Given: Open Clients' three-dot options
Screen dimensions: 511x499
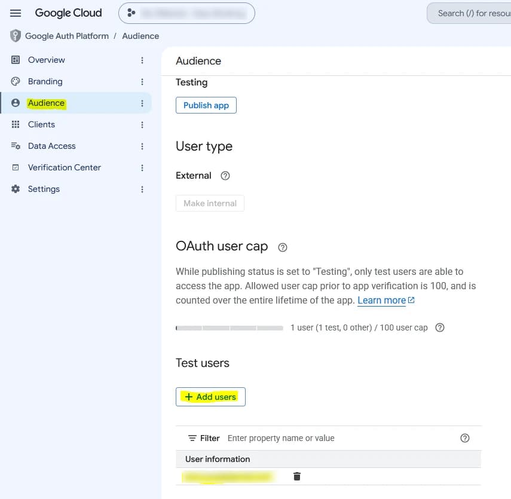Looking at the screenshot, I should click(142, 125).
